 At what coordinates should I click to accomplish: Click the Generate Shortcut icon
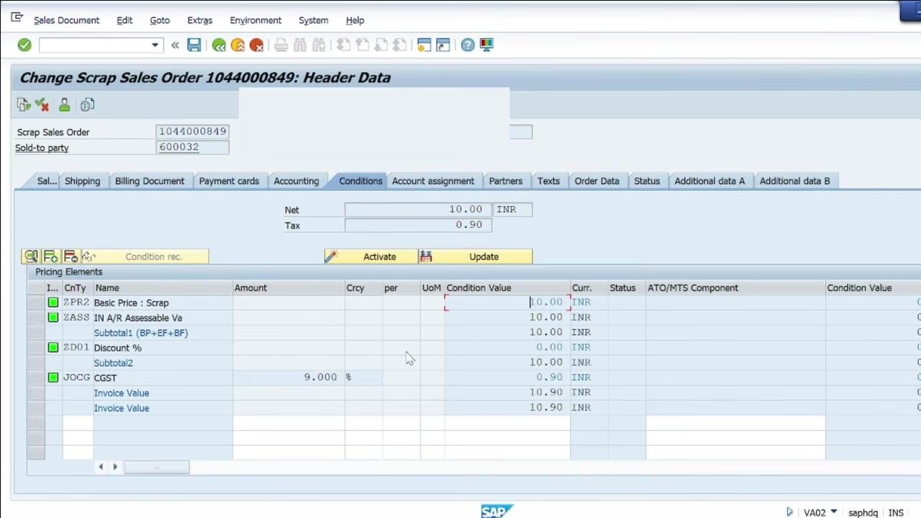tap(443, 45)
